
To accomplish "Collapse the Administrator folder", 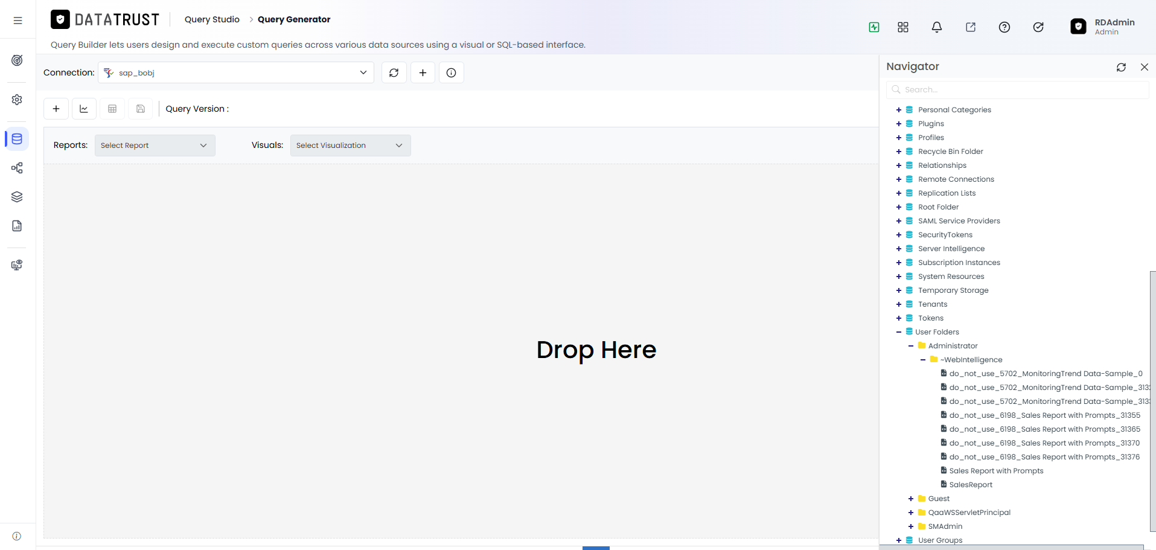I will point(911,346).
